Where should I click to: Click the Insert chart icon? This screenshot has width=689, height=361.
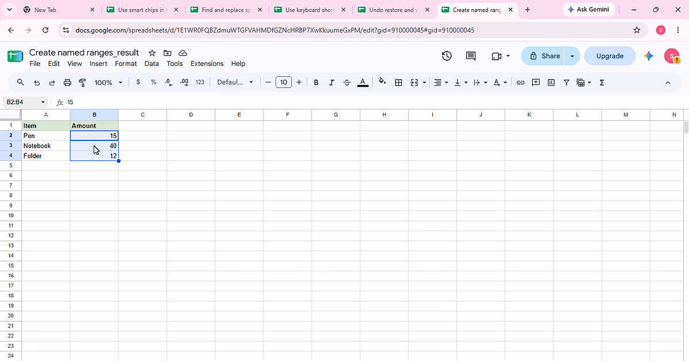pos(551,83)
